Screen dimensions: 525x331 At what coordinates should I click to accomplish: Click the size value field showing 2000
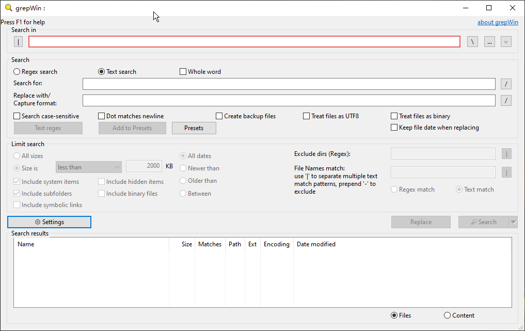[144, 166]
